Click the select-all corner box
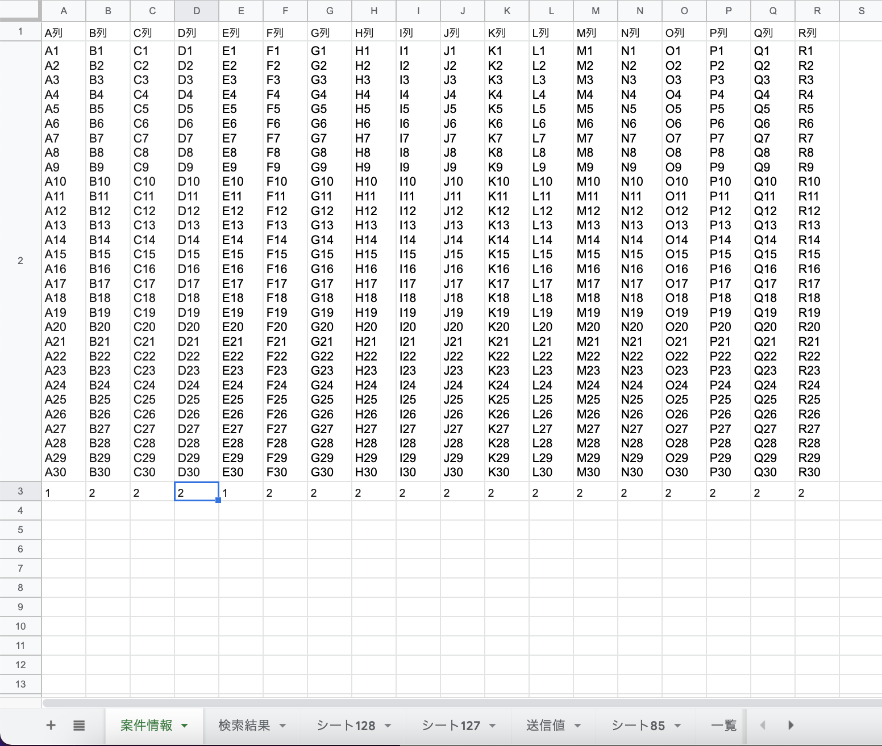 [20, 10]
